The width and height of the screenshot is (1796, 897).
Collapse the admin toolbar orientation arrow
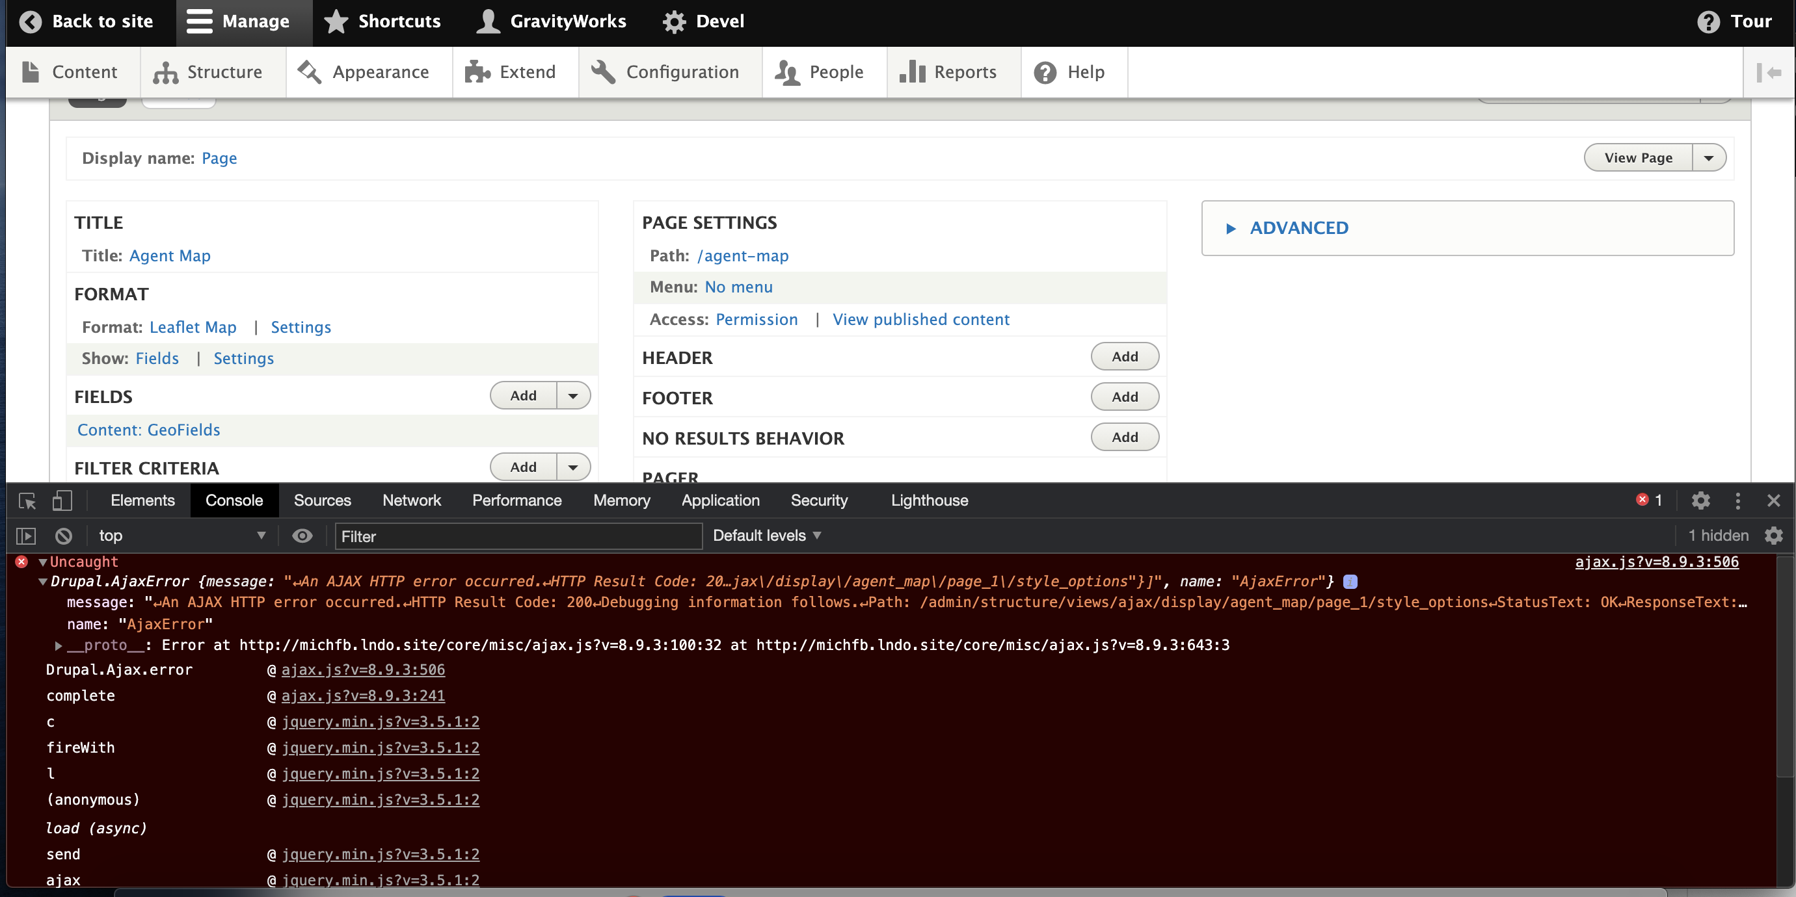[1769, 72]
